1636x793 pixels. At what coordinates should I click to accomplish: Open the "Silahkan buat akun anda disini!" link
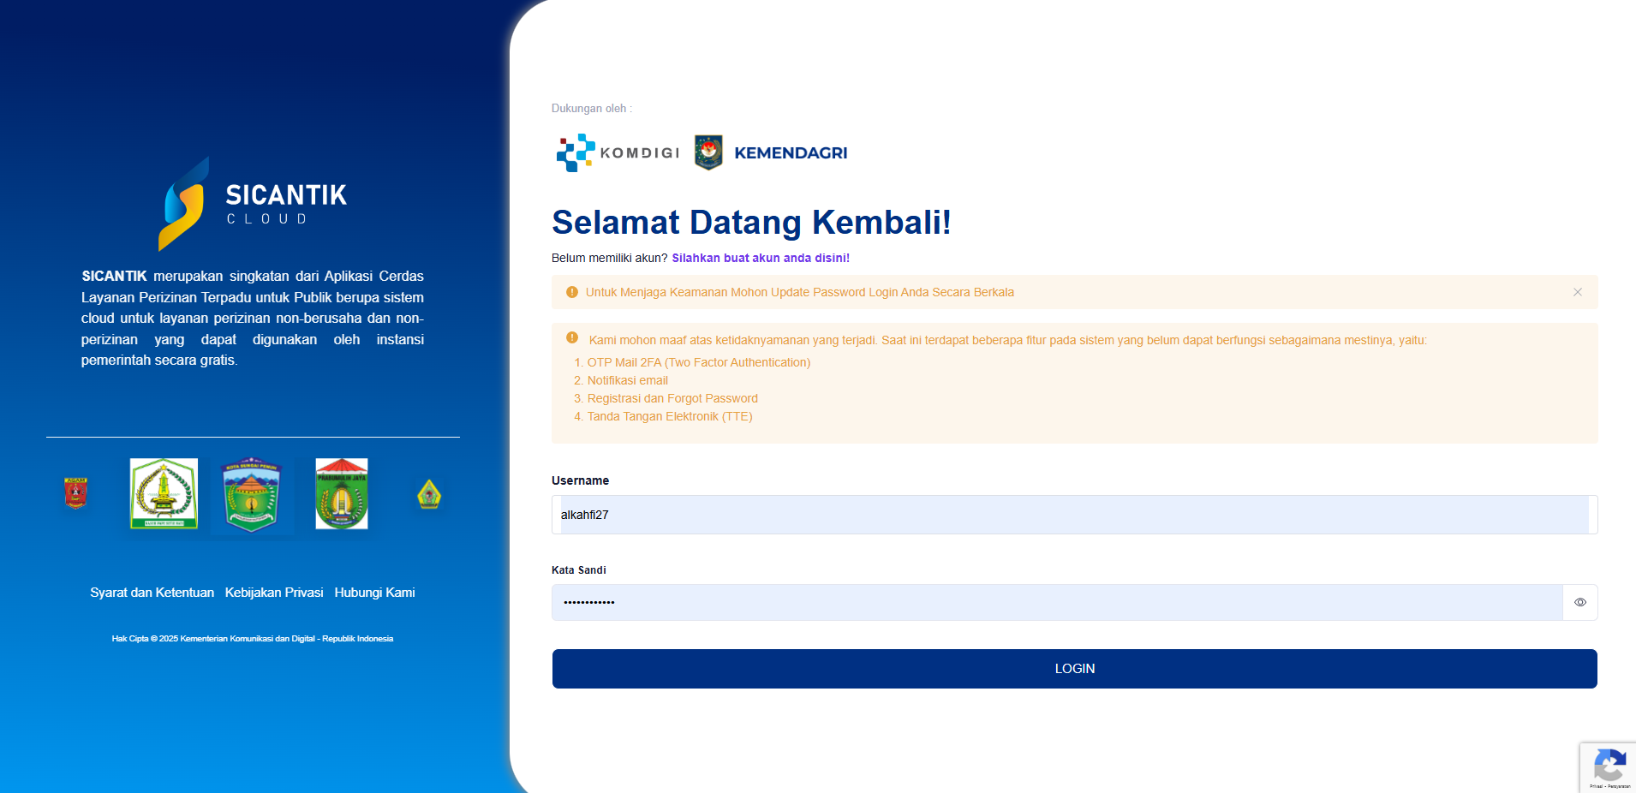[x=760, y=258]
